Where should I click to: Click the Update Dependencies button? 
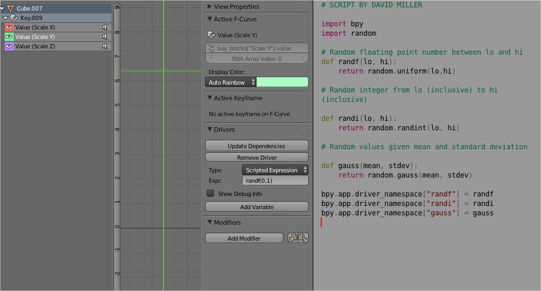click(257, 146)
